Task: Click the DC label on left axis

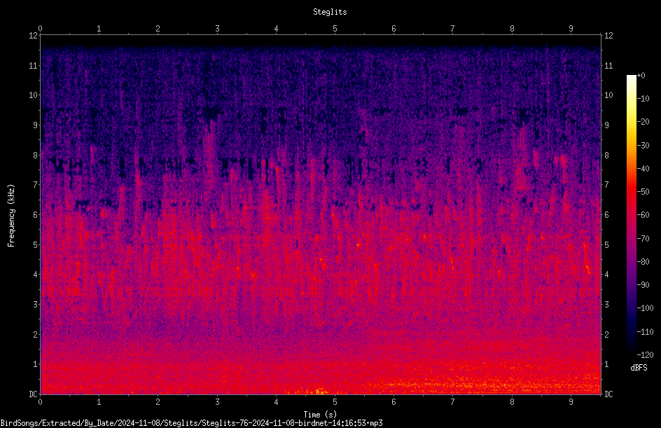Action: pyautogui.click(x=33, y=394)
